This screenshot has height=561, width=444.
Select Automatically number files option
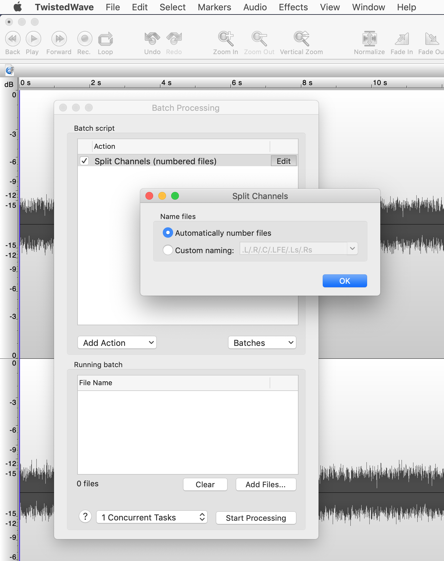(168, 233)
